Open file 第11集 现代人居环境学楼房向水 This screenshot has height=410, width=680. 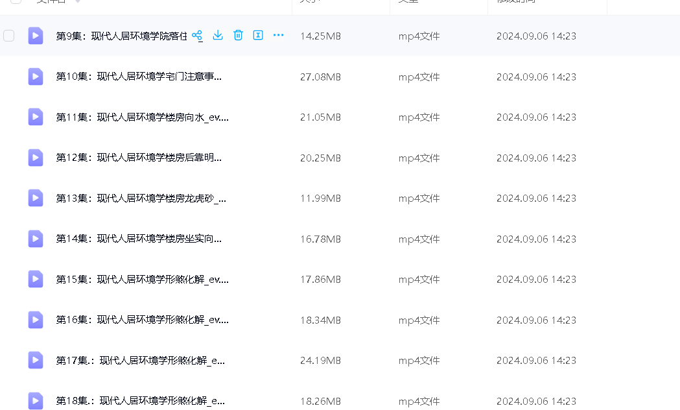142,117
